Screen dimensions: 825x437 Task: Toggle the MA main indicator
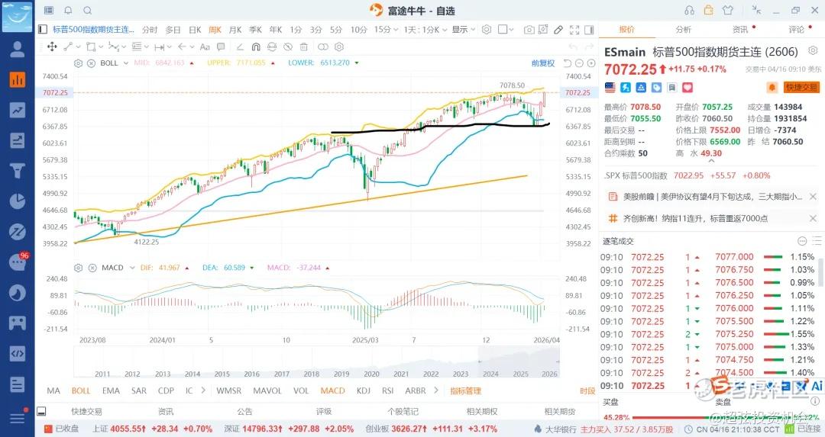(53, 390)
